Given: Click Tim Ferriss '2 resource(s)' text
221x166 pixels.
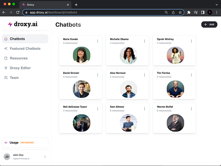Looking at the screenshot, I should [x=164, y=77].
